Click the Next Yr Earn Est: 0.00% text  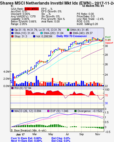tap(27, 141)
